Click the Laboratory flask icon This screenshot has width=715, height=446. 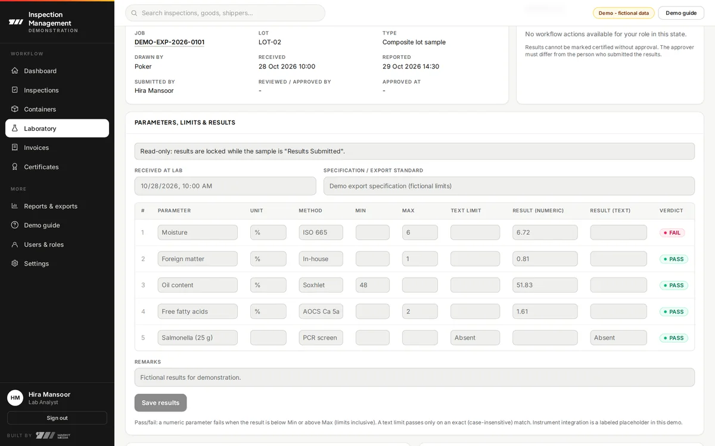click(x=15, y=128)
